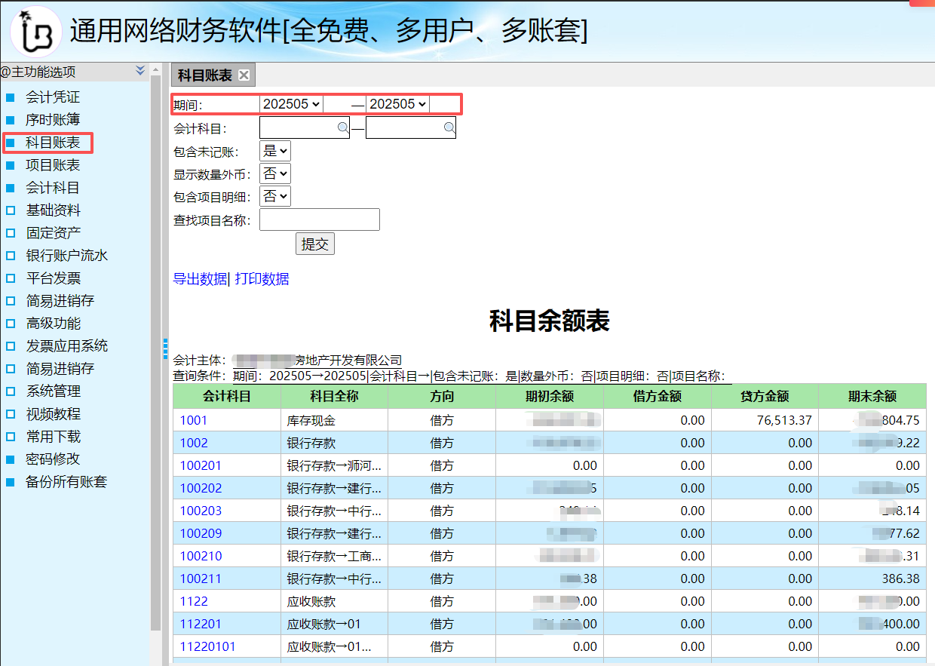Click the sidebar splitter handle dots
The height and width of the screenshot is (666, 935).
[x=165, y=348]
